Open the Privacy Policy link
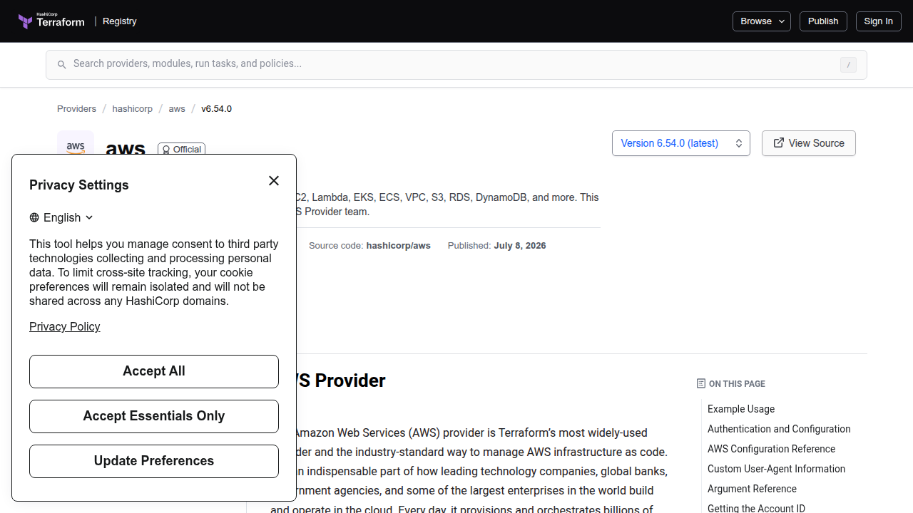 click(x=65, y=326)
